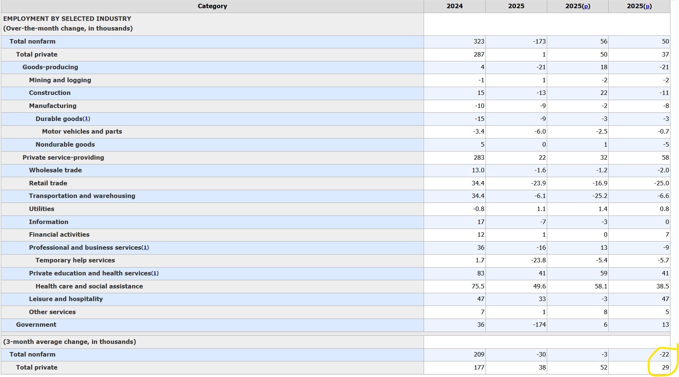
Task: Open footnote 1 link beside Durable goods
Action: (x=86, y=119)
